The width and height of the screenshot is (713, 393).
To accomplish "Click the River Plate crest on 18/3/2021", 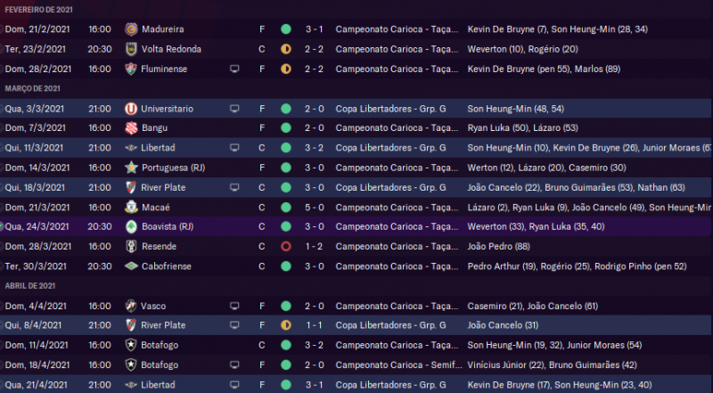I will click(132, 186).
